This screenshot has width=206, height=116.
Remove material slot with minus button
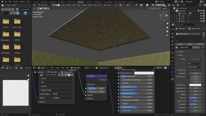click(204, 36)
